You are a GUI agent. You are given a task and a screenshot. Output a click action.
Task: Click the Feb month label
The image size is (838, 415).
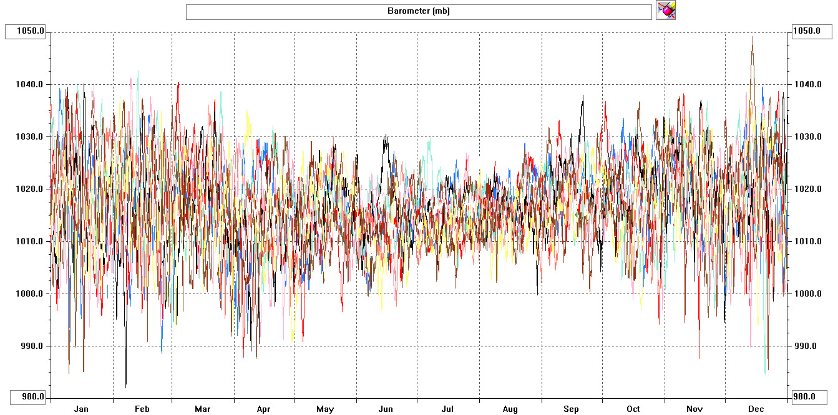click(x=142, y=409)
